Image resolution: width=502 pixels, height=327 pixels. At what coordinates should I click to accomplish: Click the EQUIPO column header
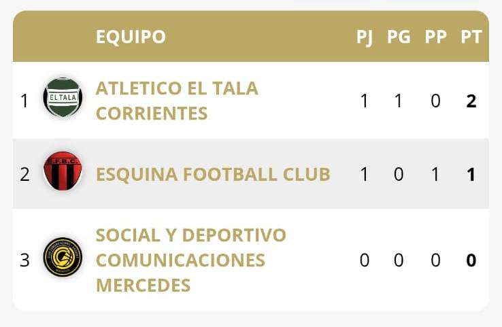(131, 37)
